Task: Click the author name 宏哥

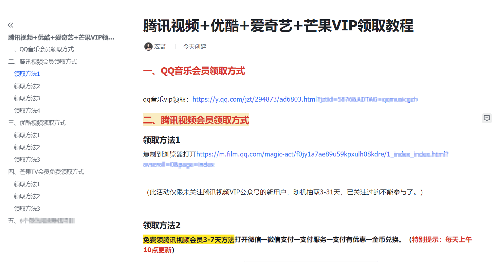Action: (160, 46)
